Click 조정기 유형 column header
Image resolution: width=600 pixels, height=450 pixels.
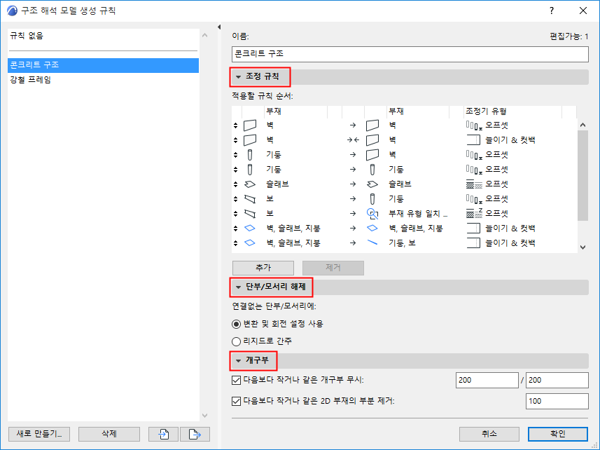tap(512, 111)
